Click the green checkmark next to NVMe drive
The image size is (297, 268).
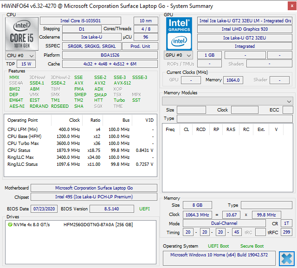10,225
